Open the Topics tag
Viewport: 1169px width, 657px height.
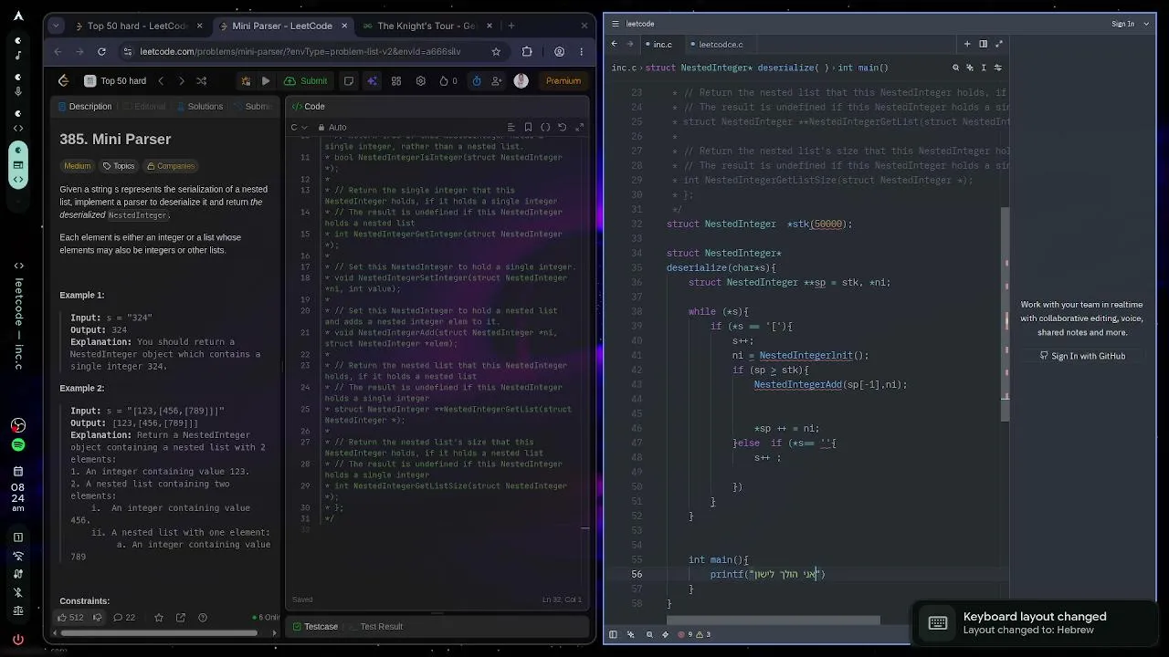pos(119,166)
